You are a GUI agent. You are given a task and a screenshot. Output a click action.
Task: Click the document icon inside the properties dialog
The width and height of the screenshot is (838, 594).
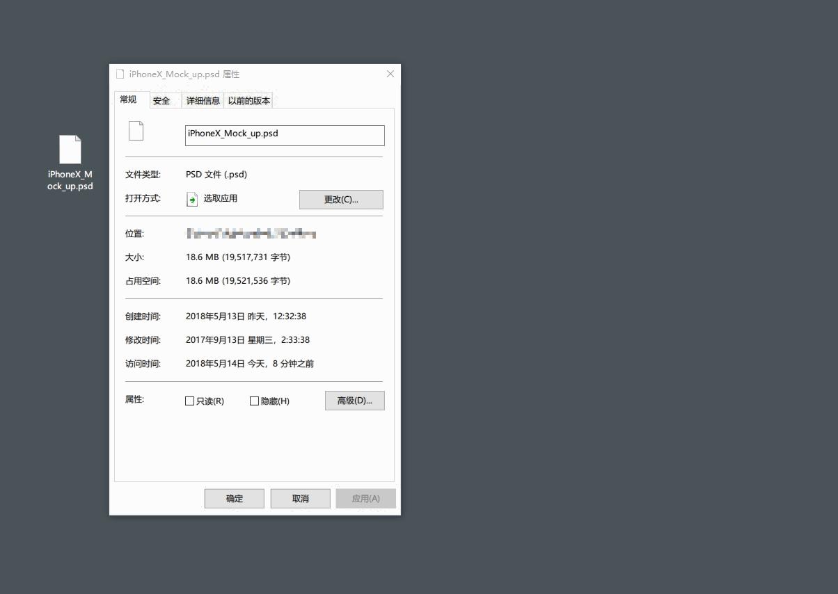tap(136, 131)
